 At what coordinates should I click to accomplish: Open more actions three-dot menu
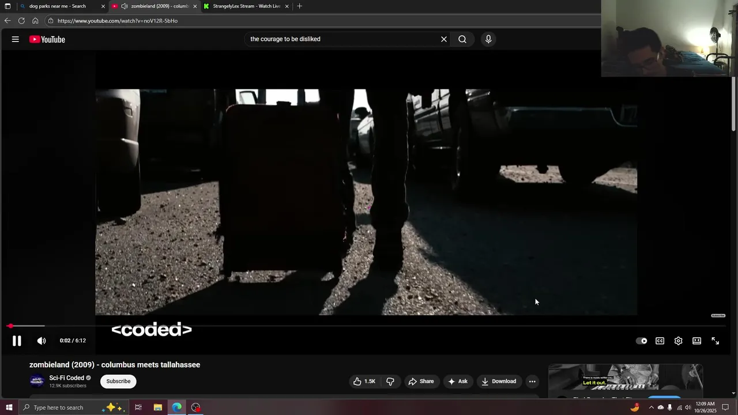pos(532,381)
